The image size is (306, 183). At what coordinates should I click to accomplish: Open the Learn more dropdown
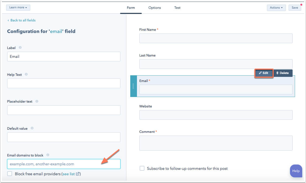18,8
